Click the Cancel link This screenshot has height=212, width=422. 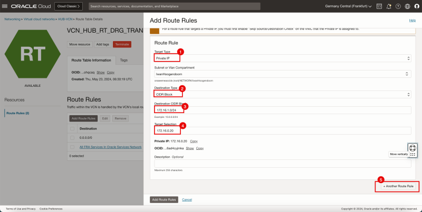pos(186,200)
